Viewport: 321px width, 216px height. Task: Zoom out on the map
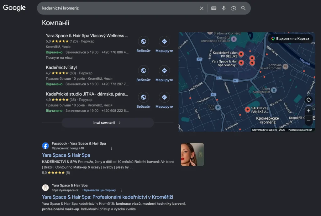click(x=308, y=121)
